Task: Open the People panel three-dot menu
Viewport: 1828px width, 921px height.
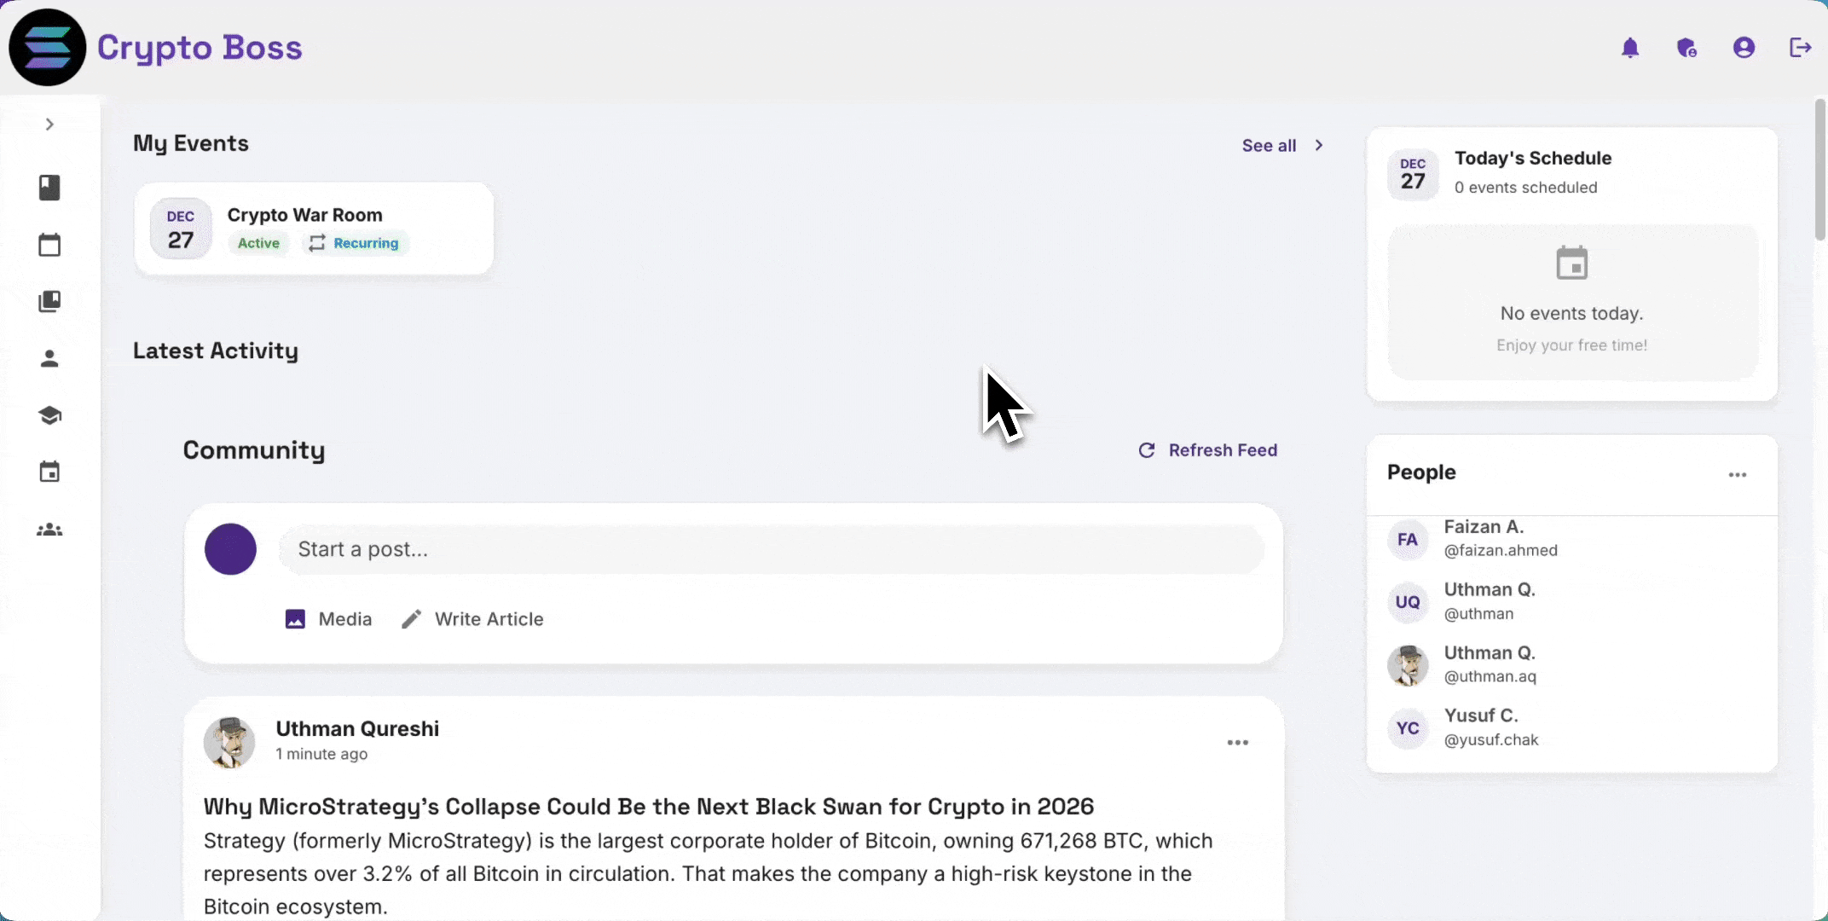Action: pyautogui.click(x=1738, y=475)
